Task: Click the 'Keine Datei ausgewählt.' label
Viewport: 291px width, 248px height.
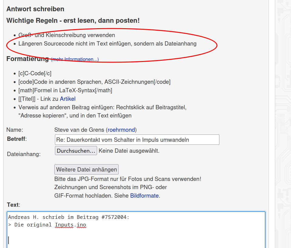Action: 129,151
